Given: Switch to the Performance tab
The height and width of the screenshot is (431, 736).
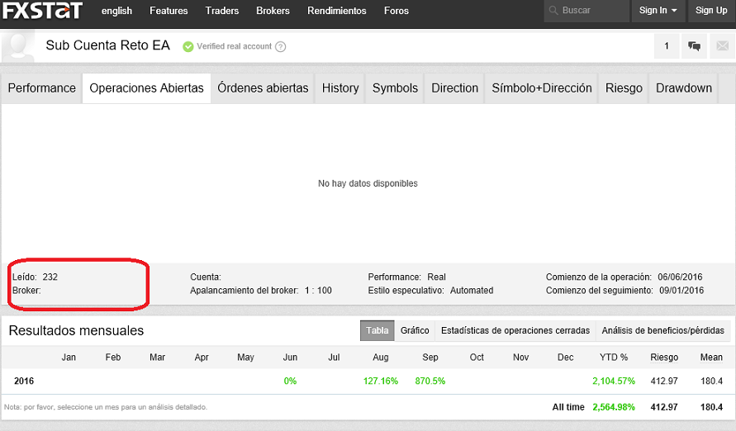Looking at the screenshot, I should (42, 88).
